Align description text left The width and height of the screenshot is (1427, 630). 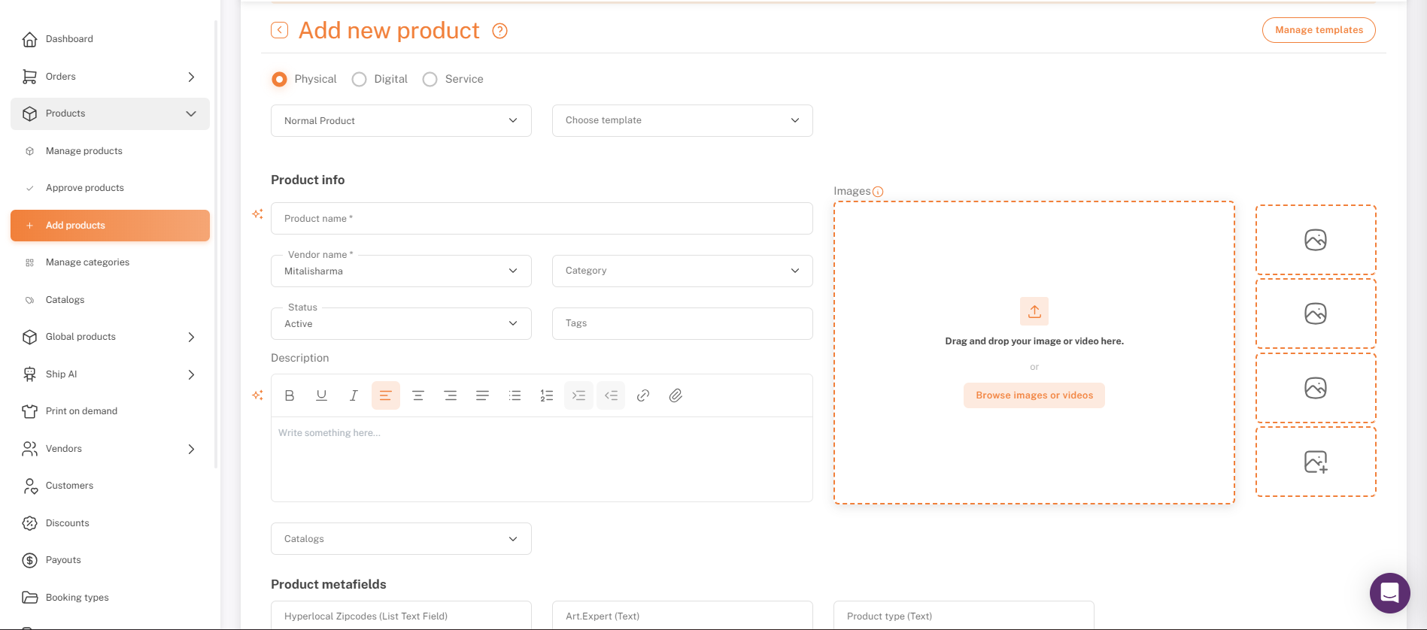tap(386, 395)
